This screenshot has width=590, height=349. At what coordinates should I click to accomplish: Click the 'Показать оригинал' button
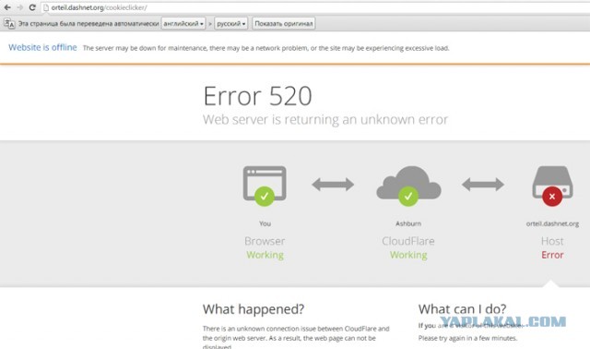coord(284,24)
